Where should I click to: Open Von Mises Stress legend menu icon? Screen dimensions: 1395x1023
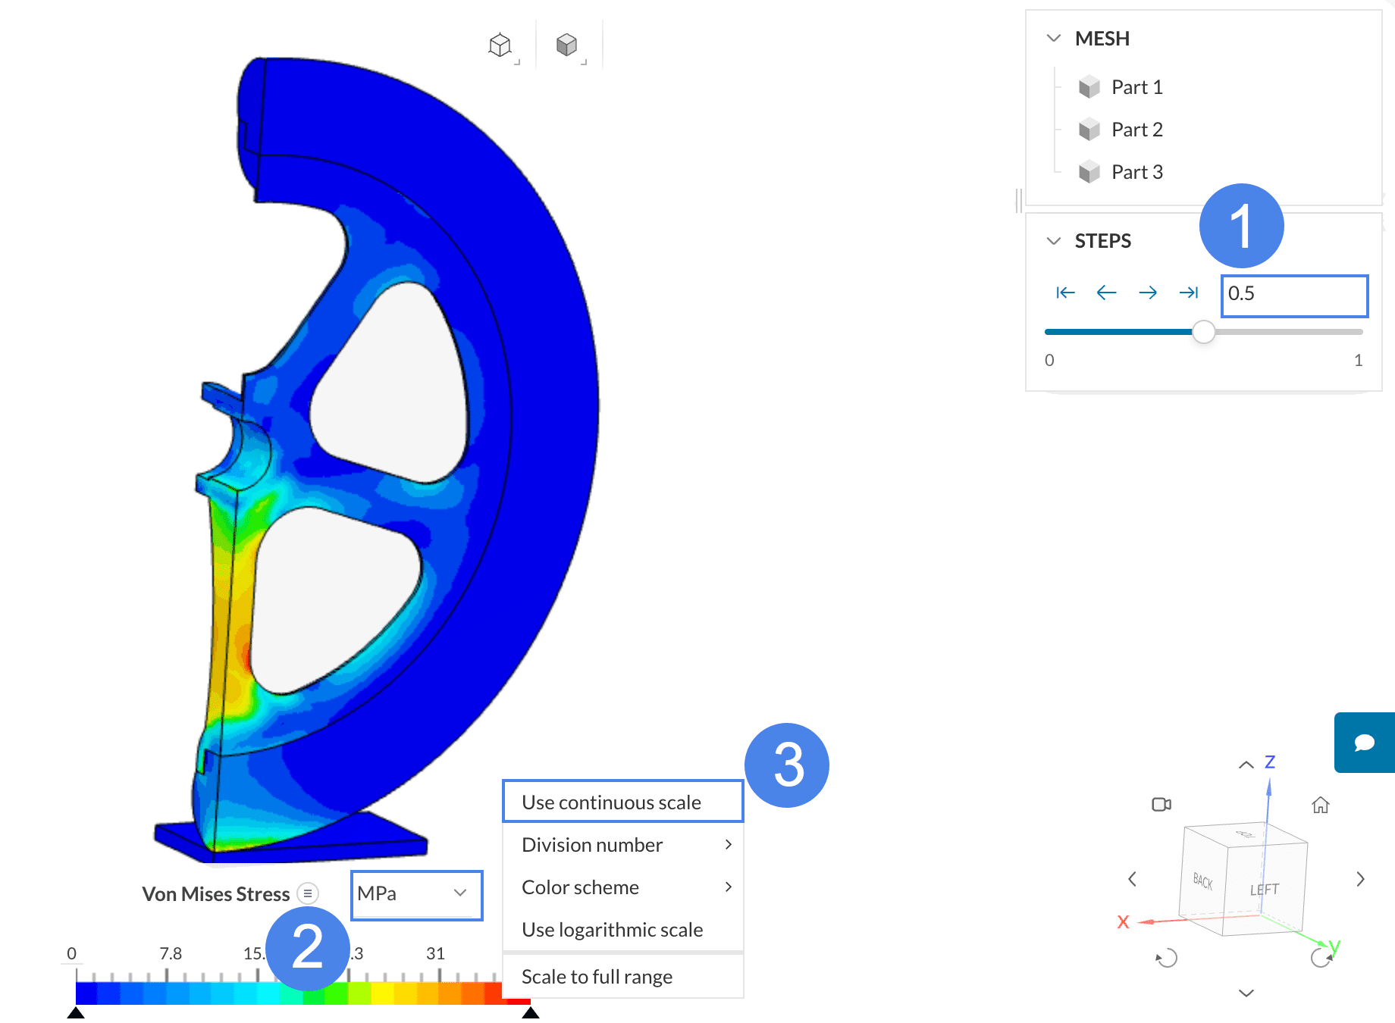click(308, 894)
